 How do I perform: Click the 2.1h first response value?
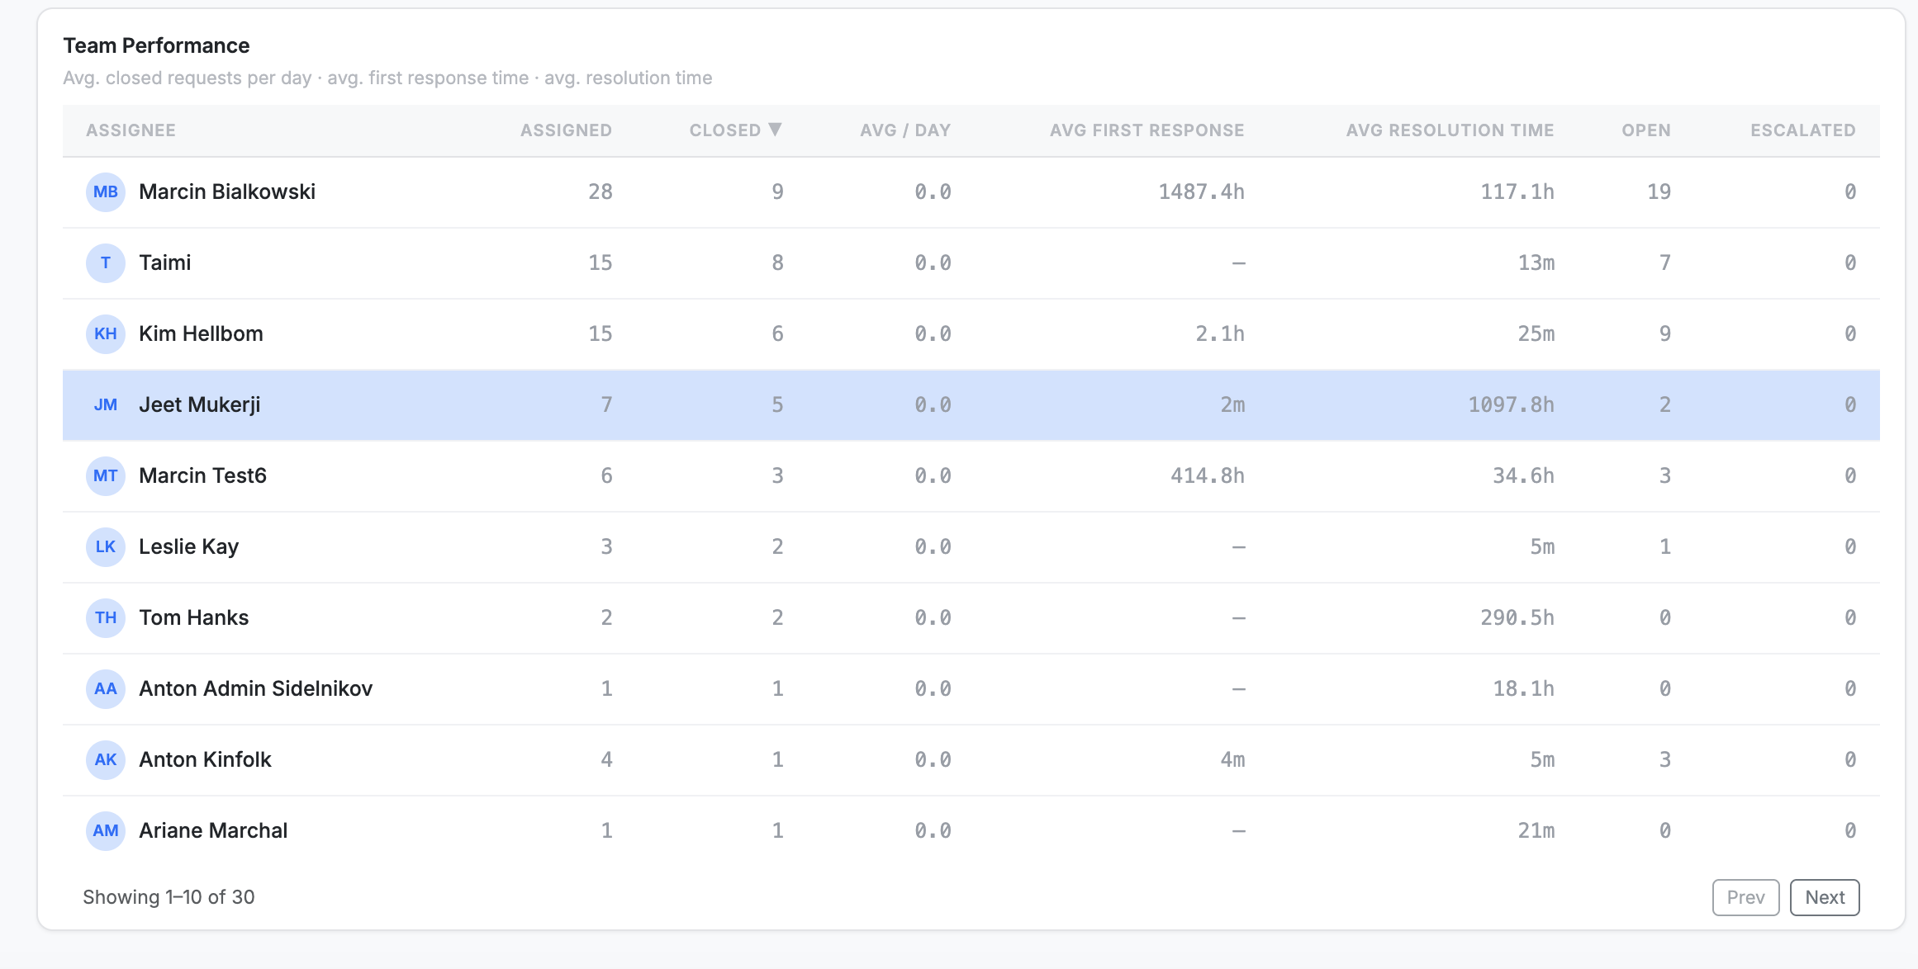tap(1219, 333)
